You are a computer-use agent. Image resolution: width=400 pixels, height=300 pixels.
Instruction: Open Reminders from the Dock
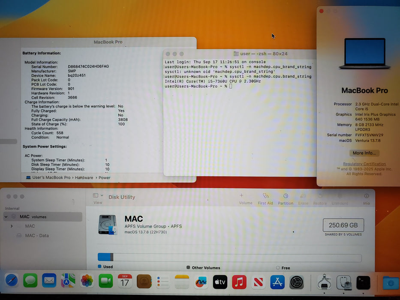[x=163, y=282]
